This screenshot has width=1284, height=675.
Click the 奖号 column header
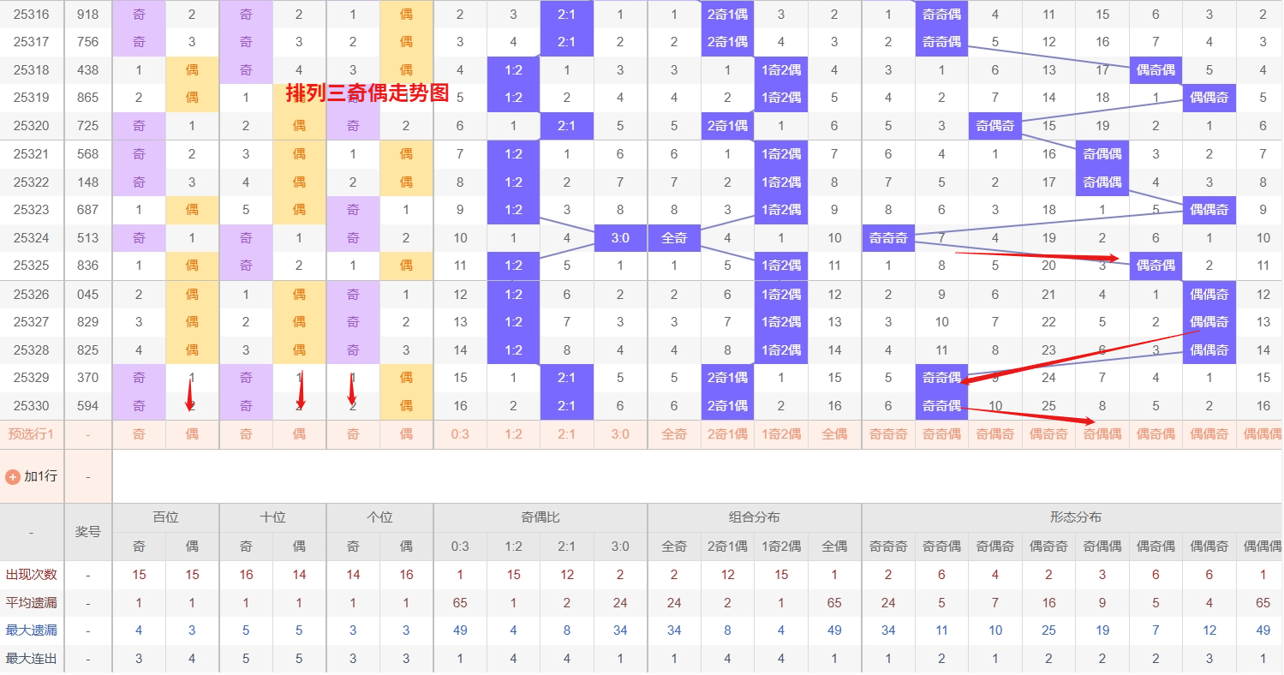pos(88,531)
